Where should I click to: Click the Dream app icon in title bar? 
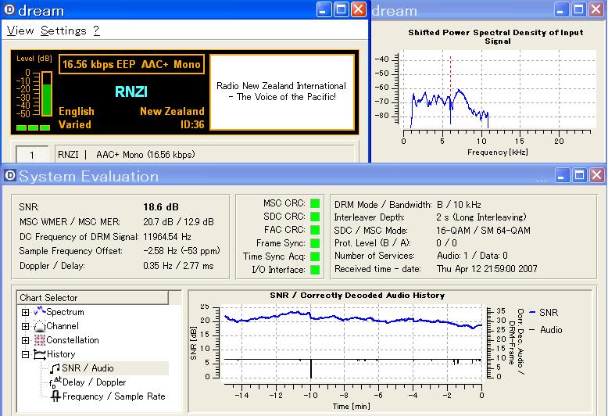(9, 9)
